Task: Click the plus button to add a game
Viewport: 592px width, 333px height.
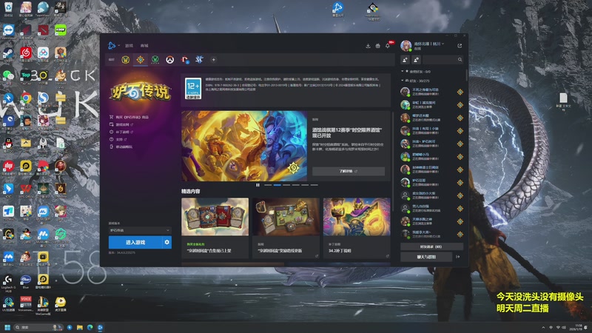Action: (x=213, y=60)
